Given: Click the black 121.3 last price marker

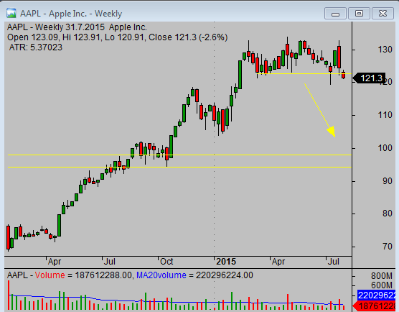Looking at the screenshot, I should click(369, 78).
